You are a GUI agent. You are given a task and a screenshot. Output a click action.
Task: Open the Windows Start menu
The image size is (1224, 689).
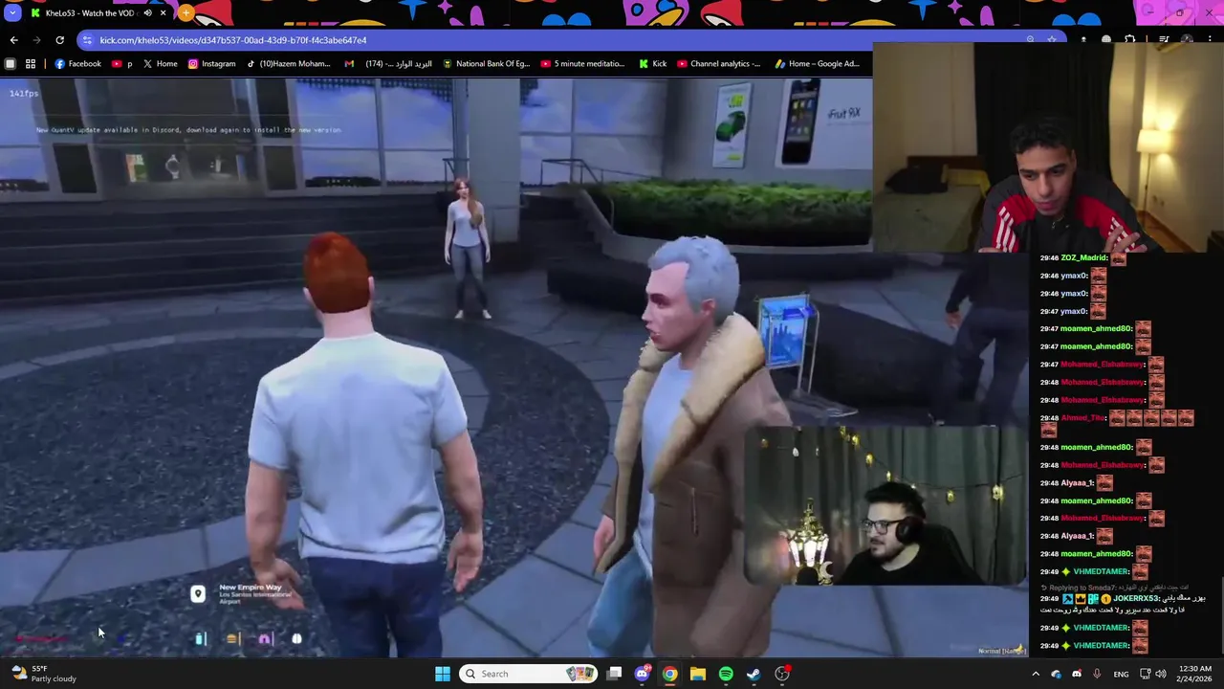(443, 674)
